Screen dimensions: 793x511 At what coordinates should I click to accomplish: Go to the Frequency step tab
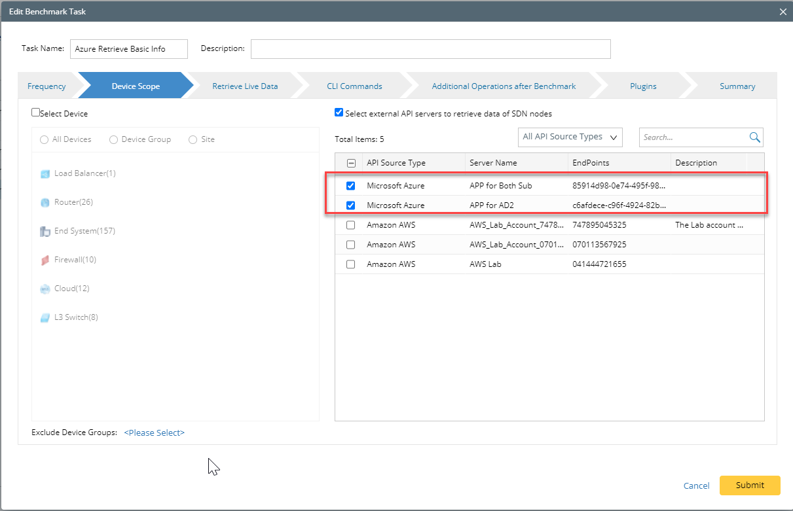[x=46, y=86]
